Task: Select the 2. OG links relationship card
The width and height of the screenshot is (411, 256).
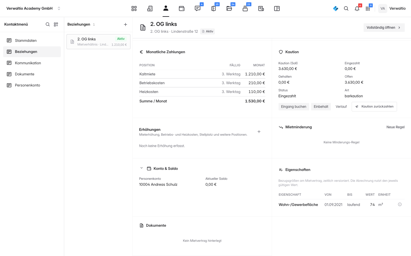Action: 98,42
